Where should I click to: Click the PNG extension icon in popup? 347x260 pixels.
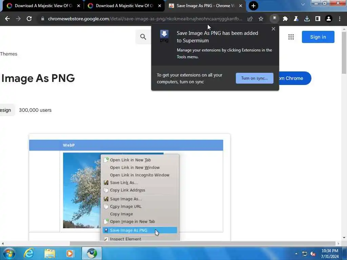coord(164,36)
